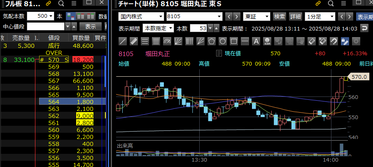Click the 570 S current price cell
This screenshot has width=373, height=167.
coord(54,59)
